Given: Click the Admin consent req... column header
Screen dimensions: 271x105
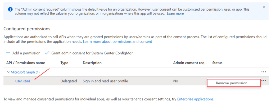Looking at the screenshot, I should tap(190, 63).
